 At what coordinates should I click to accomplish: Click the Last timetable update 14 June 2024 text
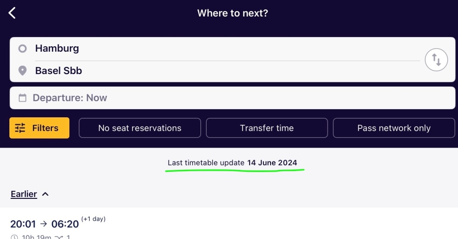click(232, 163)
